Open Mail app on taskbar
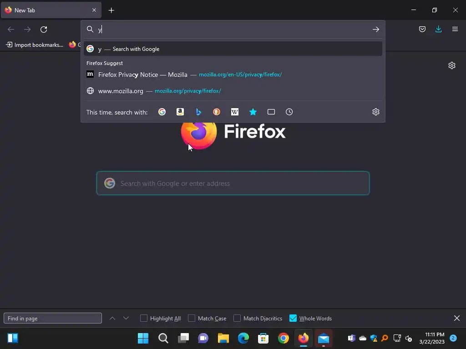 tap(324, 338)
